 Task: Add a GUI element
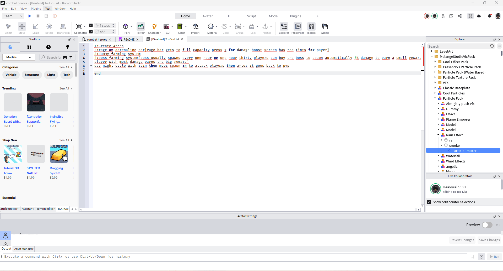point(167,28)
